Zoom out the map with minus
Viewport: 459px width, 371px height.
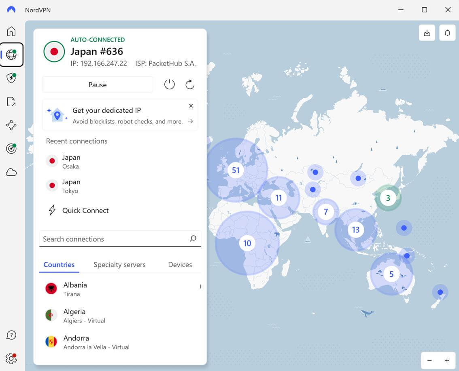pos(429,360)
